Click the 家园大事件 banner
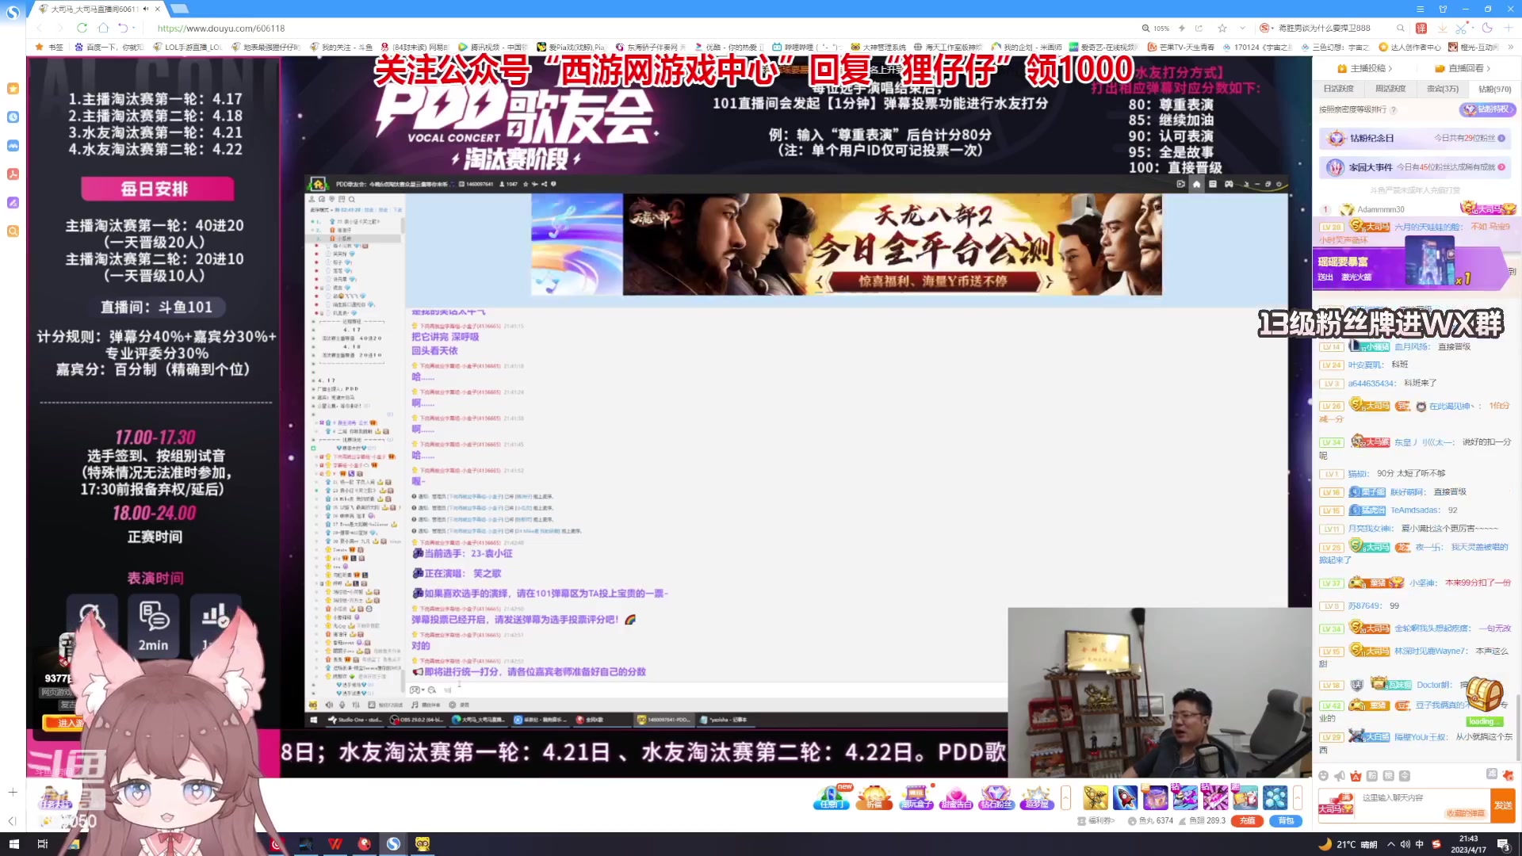Image resolution: width=1522 pixels, height=856 pixels. (x=1415, y=167)
